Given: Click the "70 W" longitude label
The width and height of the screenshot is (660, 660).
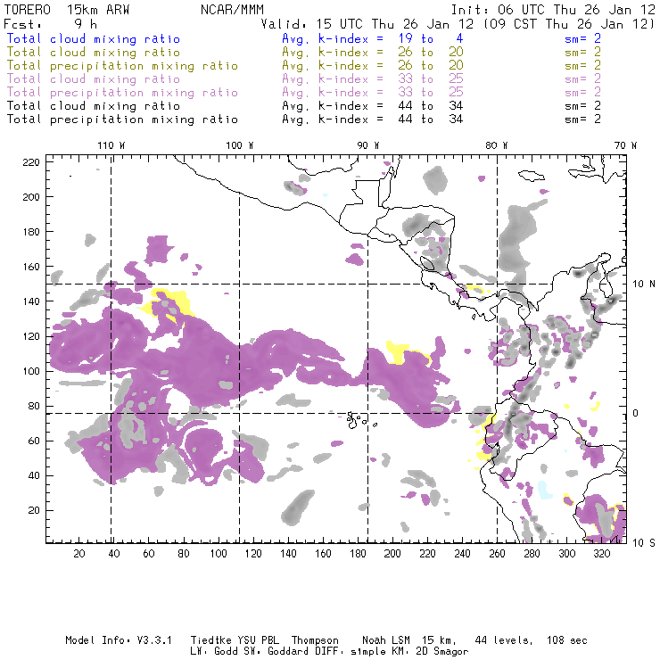Looking at the screenshot, I should click(x=625, y=145).
